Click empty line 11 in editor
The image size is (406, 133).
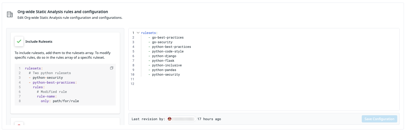(x=268, y=79)
